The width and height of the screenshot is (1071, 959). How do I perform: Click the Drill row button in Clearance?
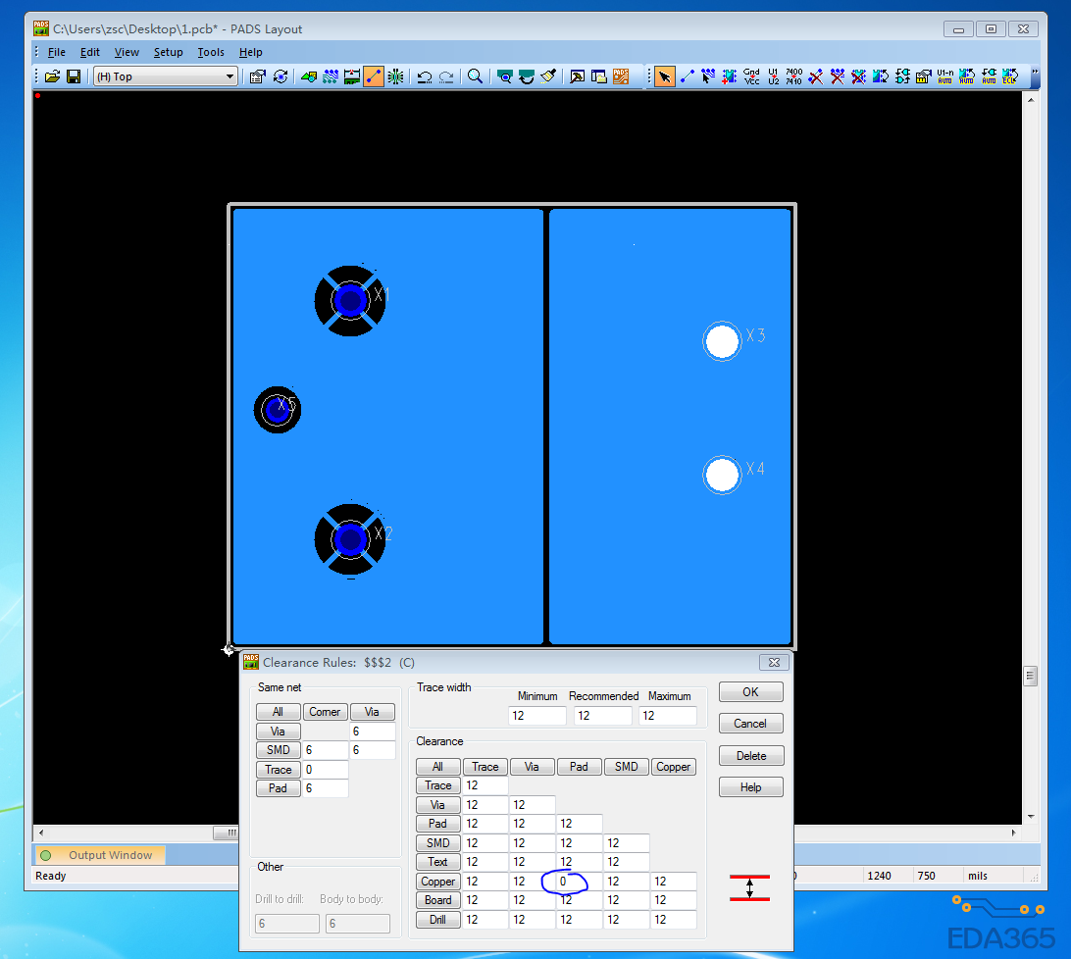click(x=437, y=920)
